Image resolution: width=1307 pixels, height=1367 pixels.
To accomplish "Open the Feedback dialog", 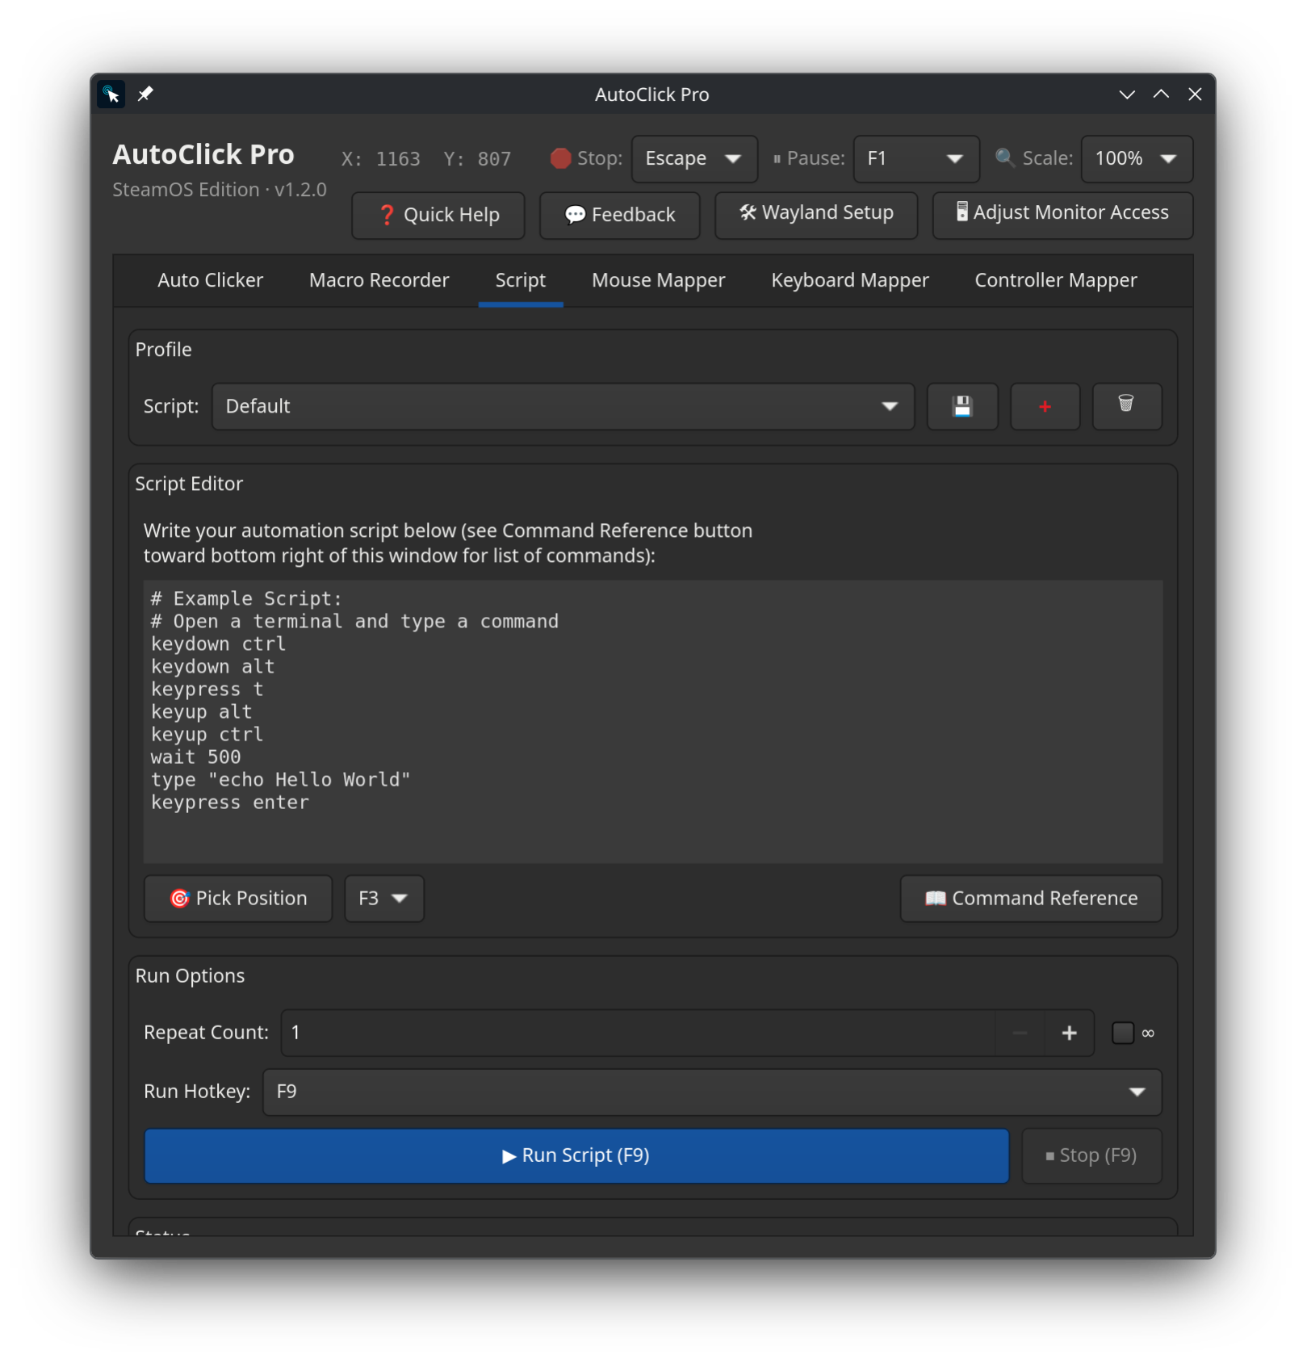I will pos(619,215).
